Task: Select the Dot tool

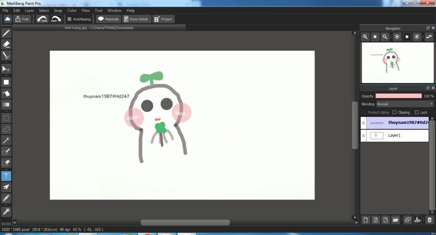Action: tap(6, 55)
